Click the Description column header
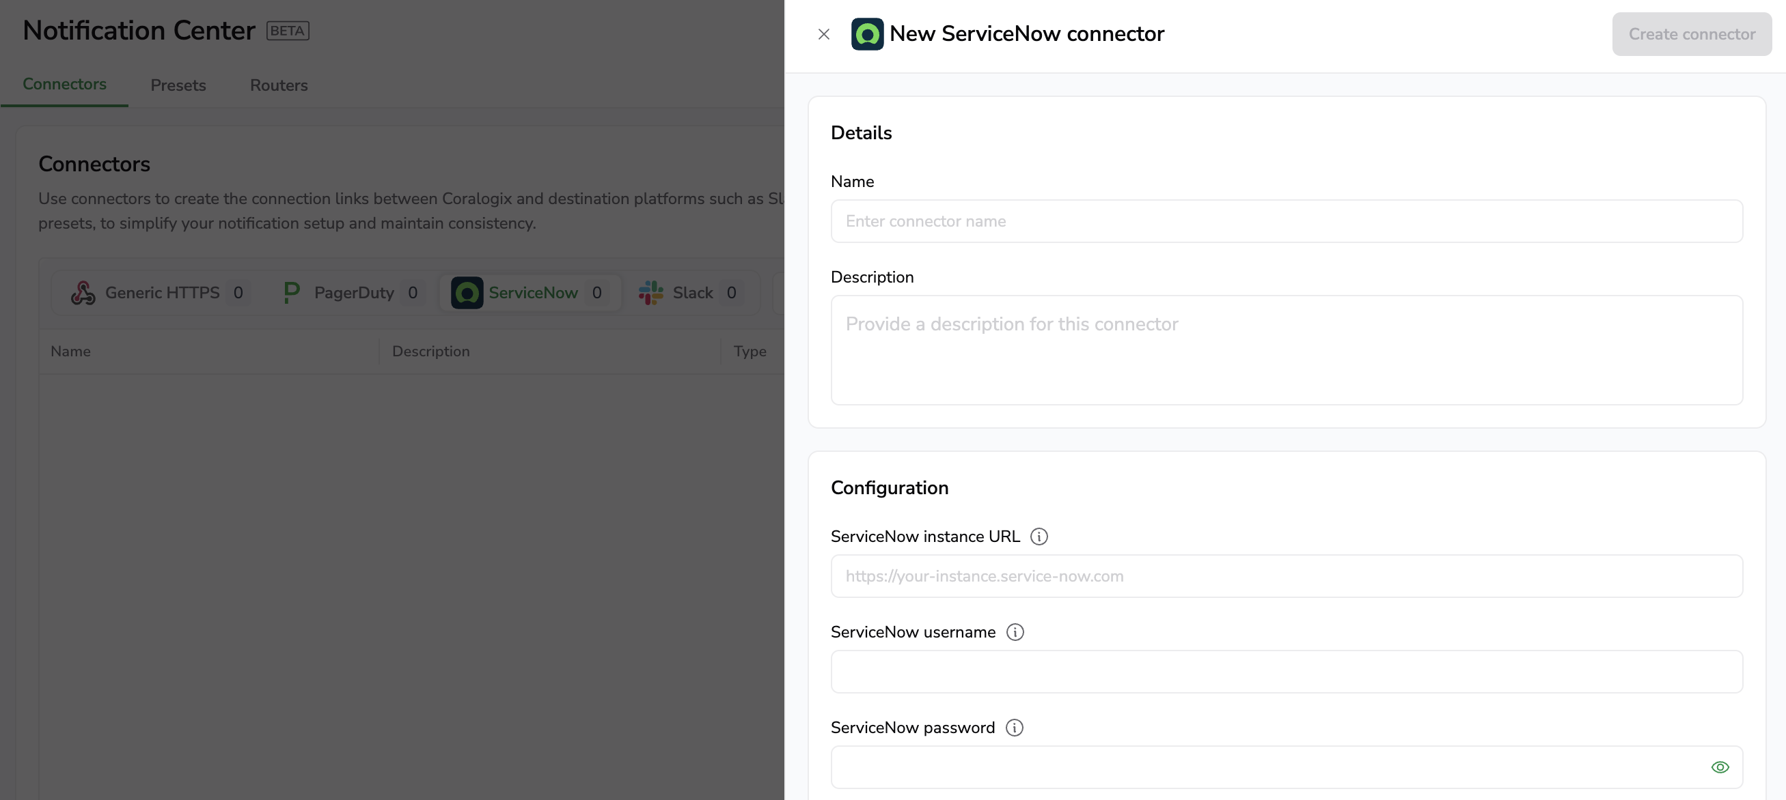 [430, 351]
